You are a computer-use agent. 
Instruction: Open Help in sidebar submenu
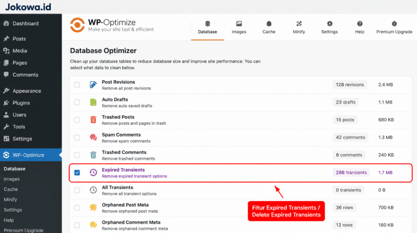[x=9, y=220]
